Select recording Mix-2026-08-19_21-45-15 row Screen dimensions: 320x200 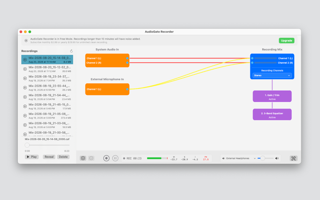[47, 106]
